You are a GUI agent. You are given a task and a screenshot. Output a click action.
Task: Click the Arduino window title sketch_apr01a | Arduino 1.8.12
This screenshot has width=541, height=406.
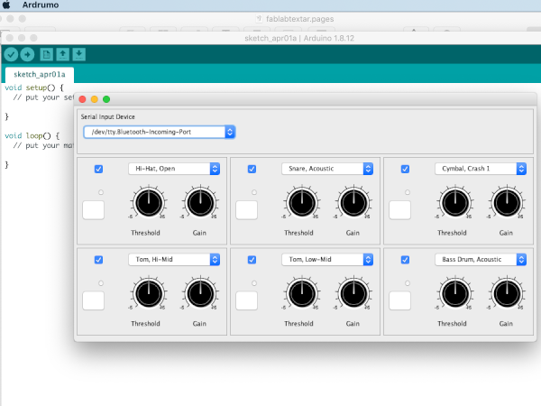[x=299, y=38]
